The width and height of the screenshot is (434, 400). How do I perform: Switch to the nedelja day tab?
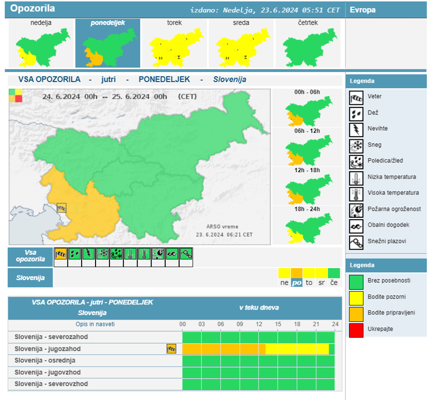coord(41,43)
